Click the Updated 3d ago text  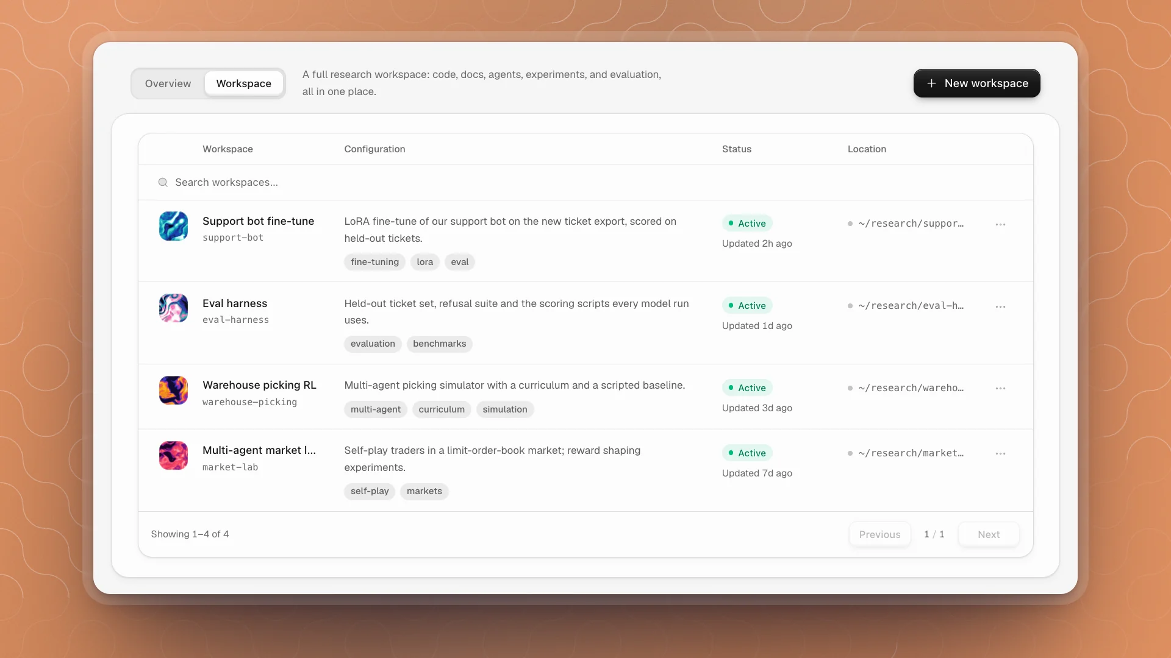coord(757,408)
